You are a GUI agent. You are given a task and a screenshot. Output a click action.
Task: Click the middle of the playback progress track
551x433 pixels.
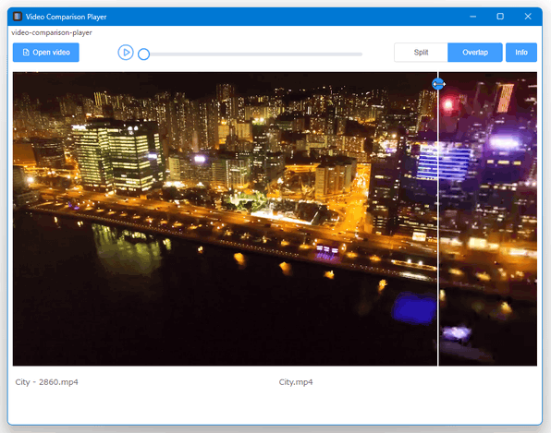pos(253,54)
